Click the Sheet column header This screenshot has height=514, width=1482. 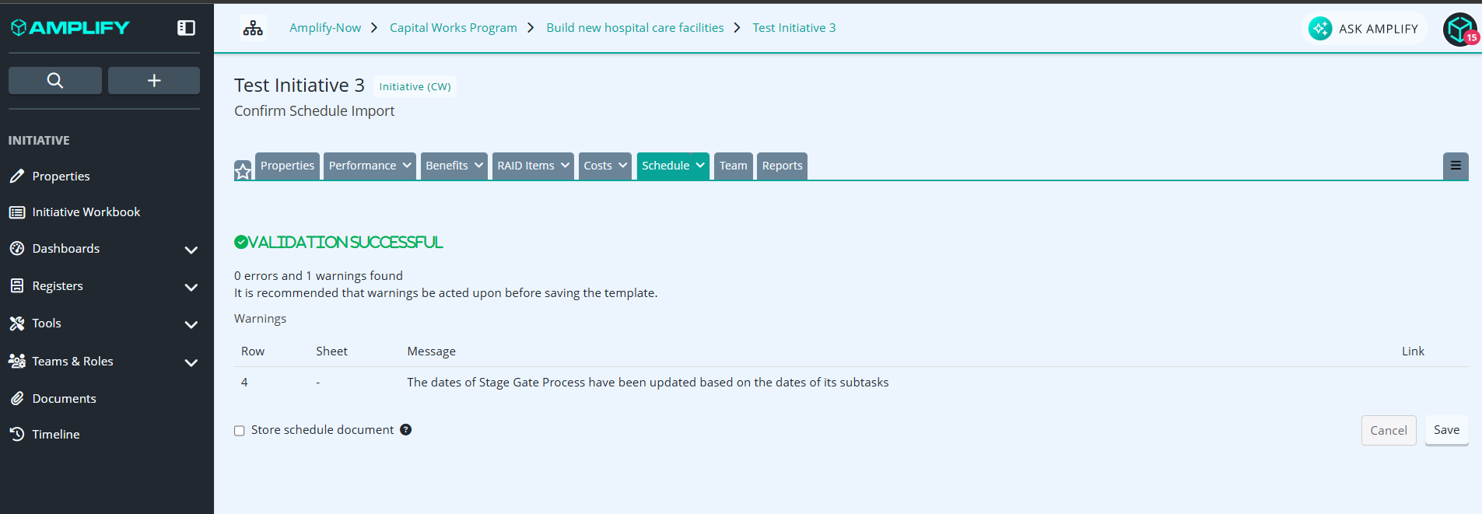(331, 351)
